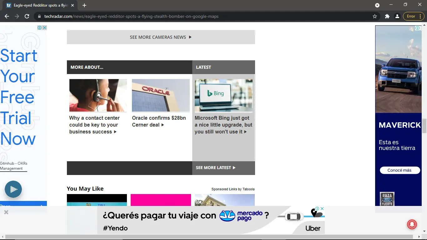Image resolution: width=427 pixels, height=240 pixels.
Task: Expand the AdChoices info icon on left ad
Action: 39,27
